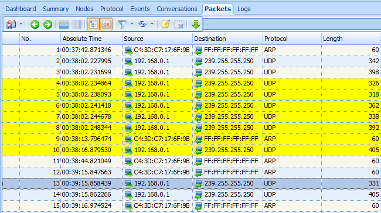Viewport: 381px width, 213px height.
Task: Select yellow-highlighted packet number 6 row
Action: pos(191,105)
